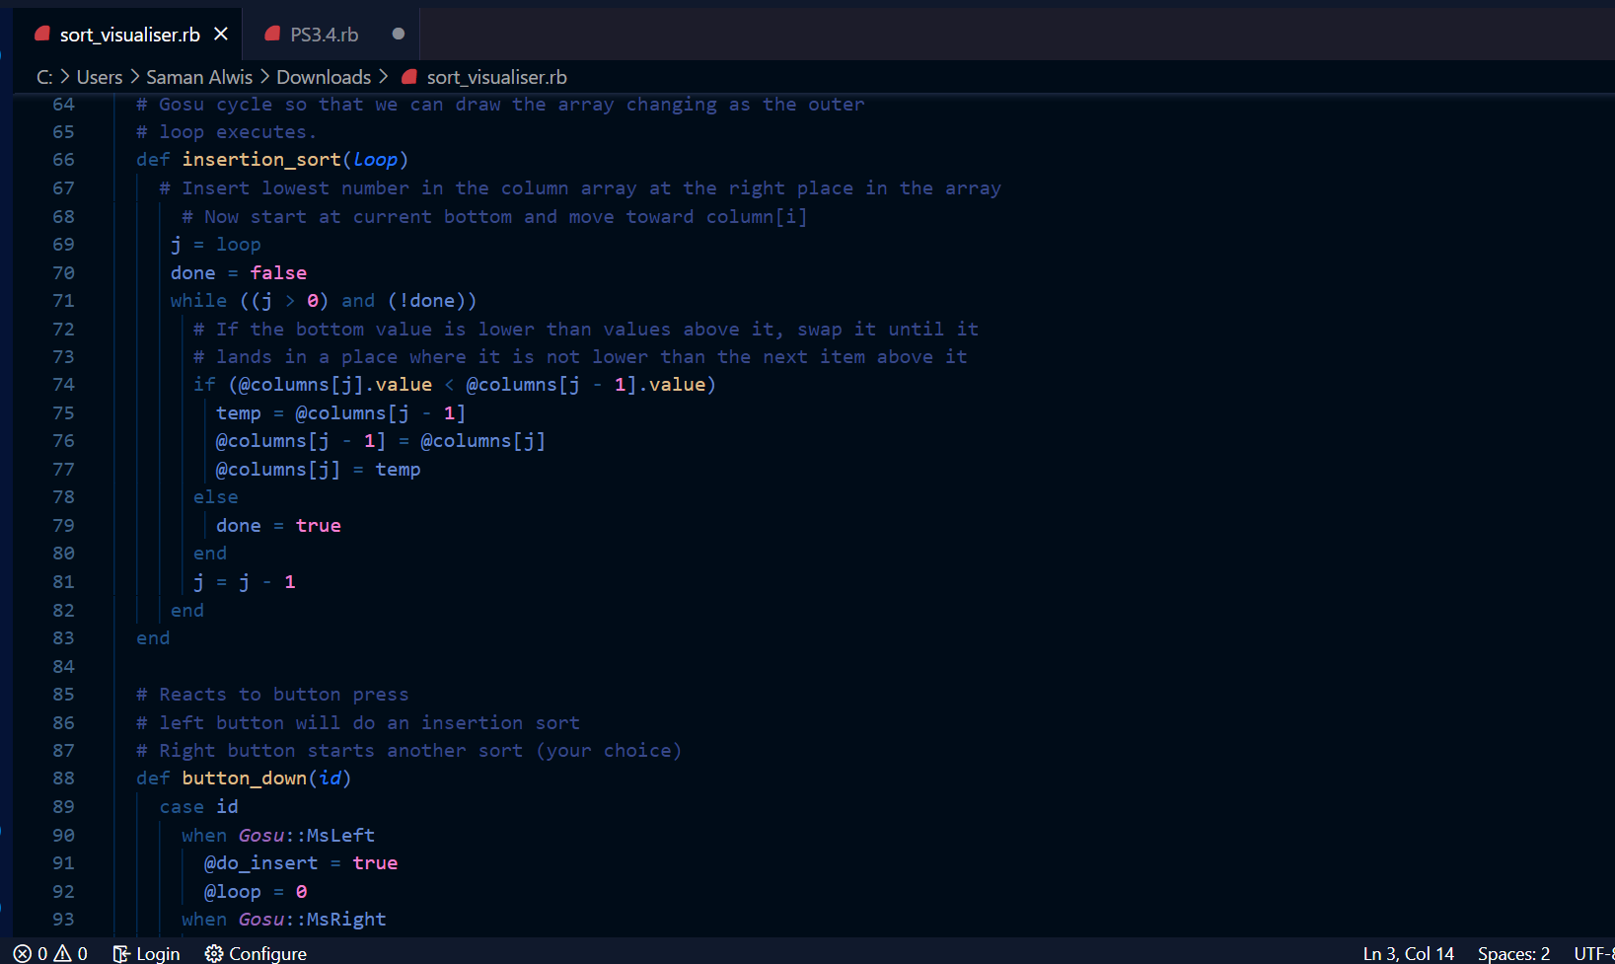Screen dimensions: 1615x964
Task: Click 'case id' on line 89
Action: 198,807
